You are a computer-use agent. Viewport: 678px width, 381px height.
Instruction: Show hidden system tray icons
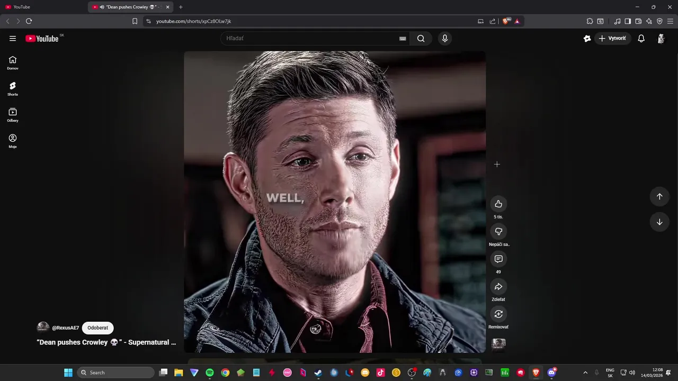pyautogui.click(x=585, y=373)
